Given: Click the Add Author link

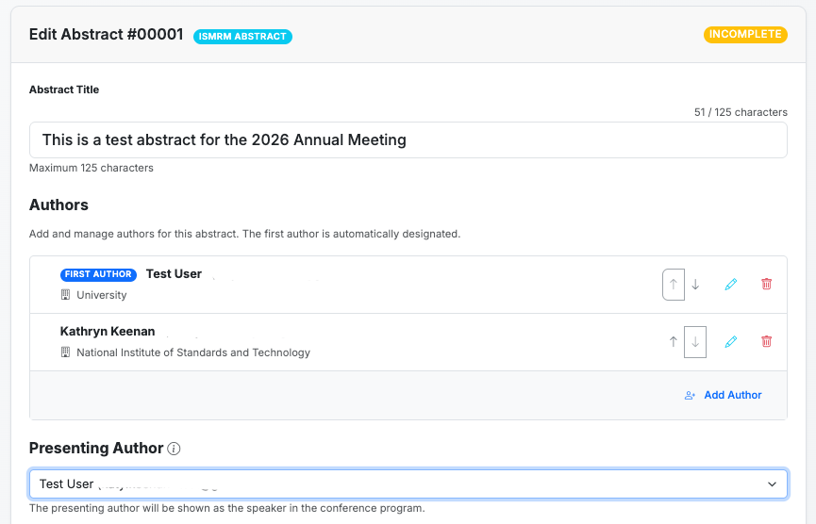Looking at the screenshot, I should (x=732, y=395).
